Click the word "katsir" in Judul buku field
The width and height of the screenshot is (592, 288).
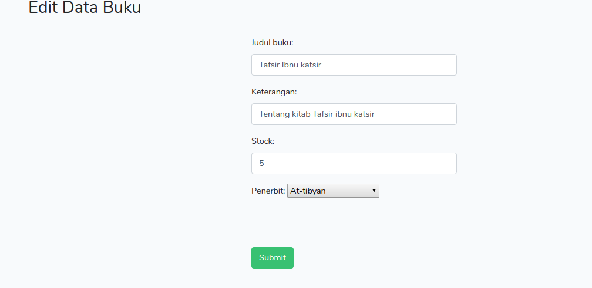coord(311,65)
